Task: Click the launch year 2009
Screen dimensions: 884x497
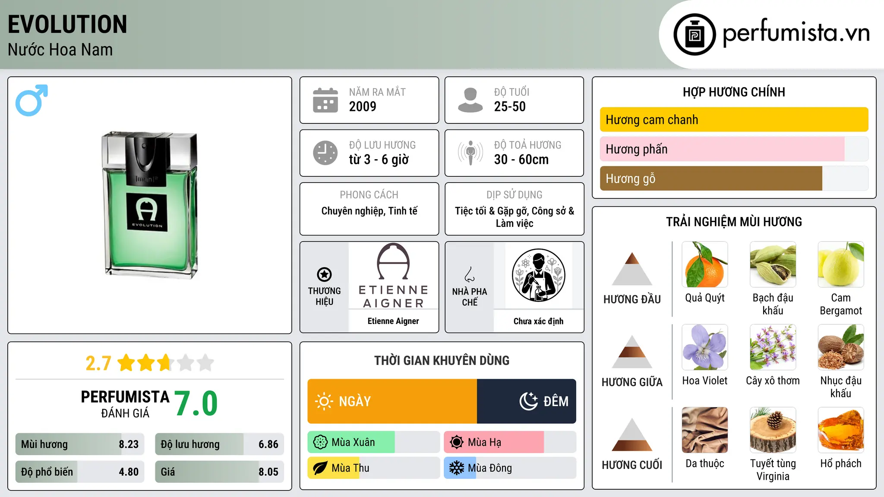Action: (x=363, y=107)
